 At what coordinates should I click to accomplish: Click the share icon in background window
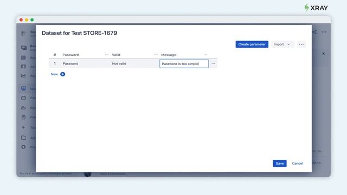click(x=314, y=32)
